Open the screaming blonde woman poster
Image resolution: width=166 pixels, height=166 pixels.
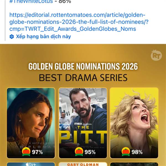coord(134,119)
